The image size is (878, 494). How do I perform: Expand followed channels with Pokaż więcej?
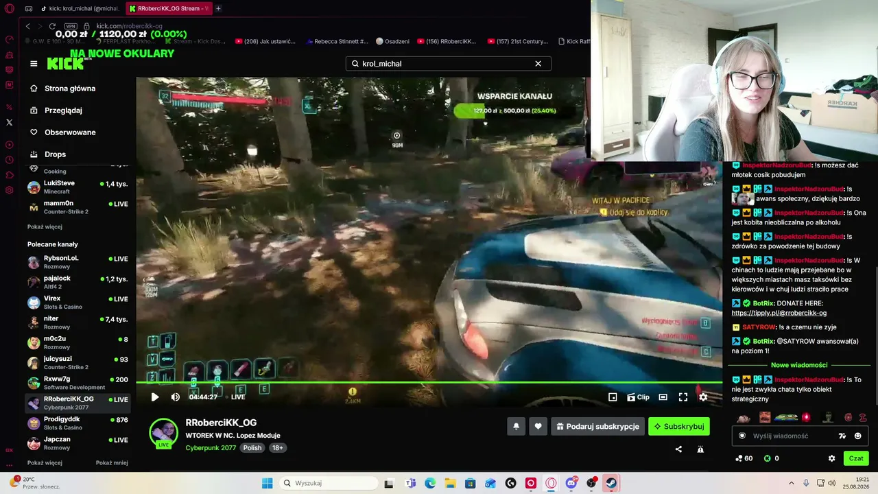(x=45, y=226)
